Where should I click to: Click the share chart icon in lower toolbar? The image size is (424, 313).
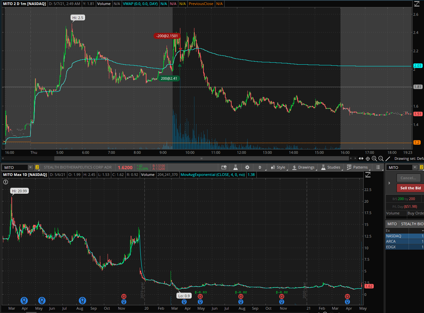(224, 167)
